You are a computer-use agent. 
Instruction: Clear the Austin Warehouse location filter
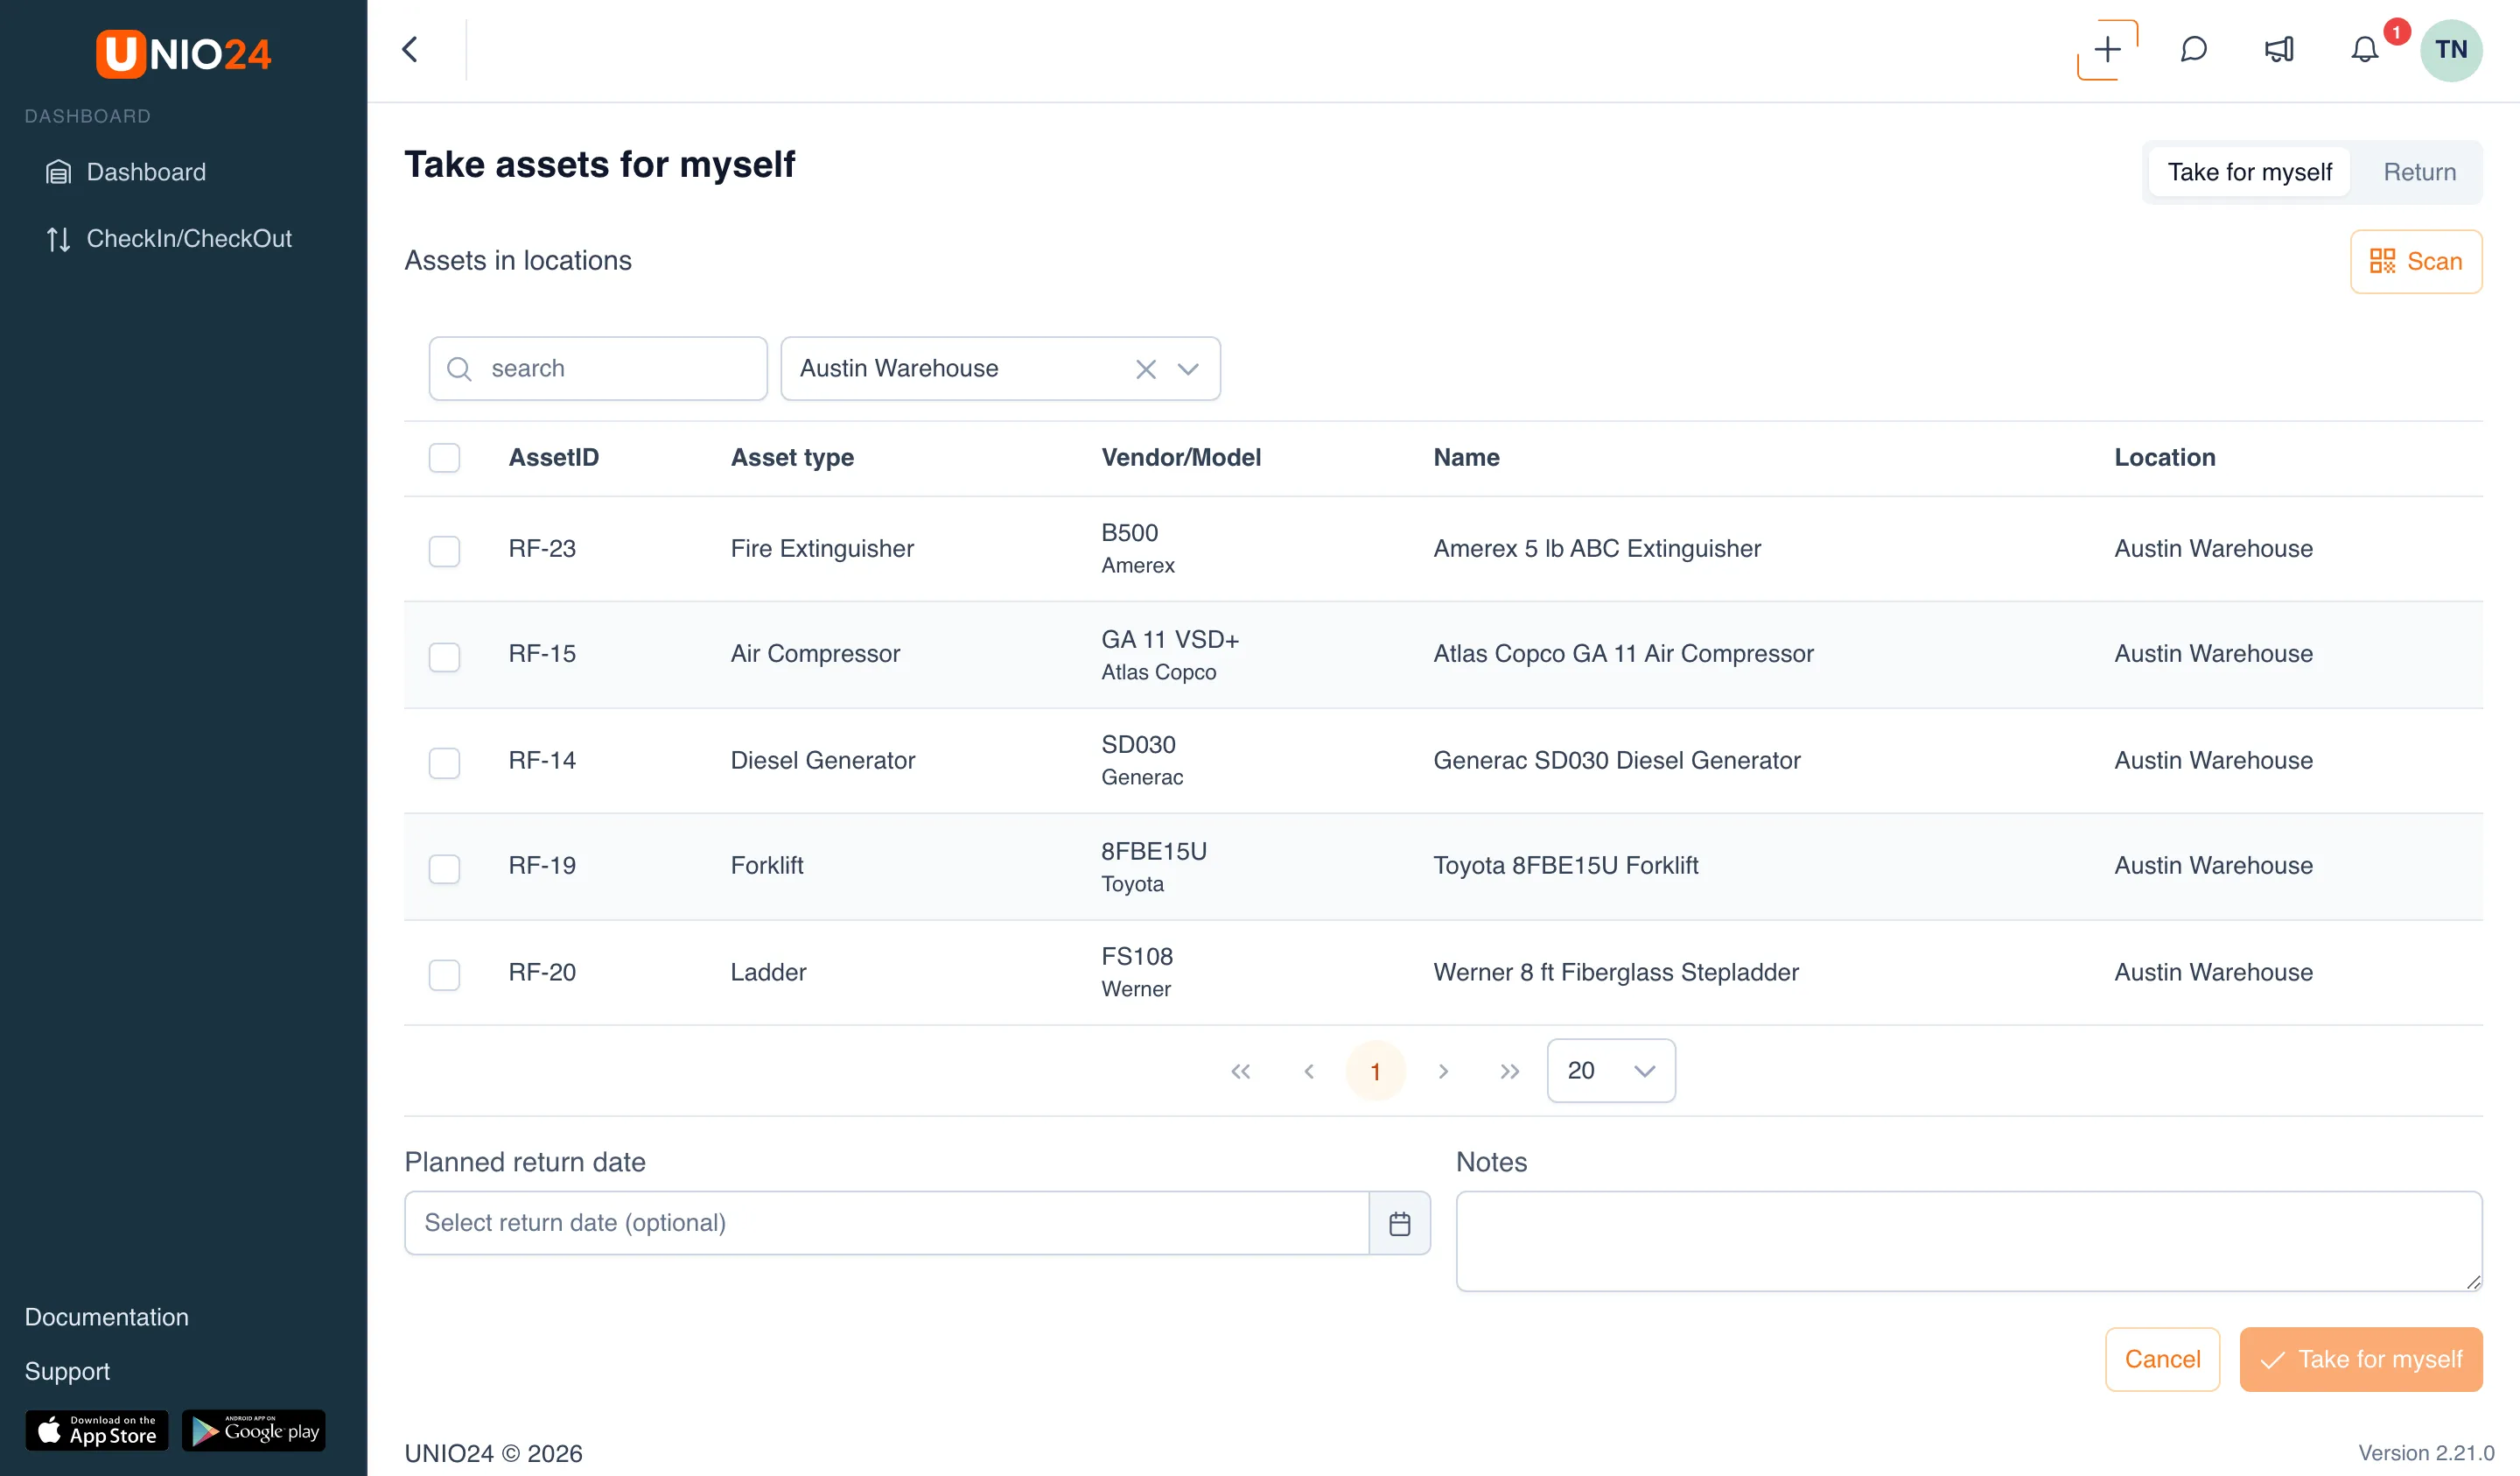click(1146, 369)
